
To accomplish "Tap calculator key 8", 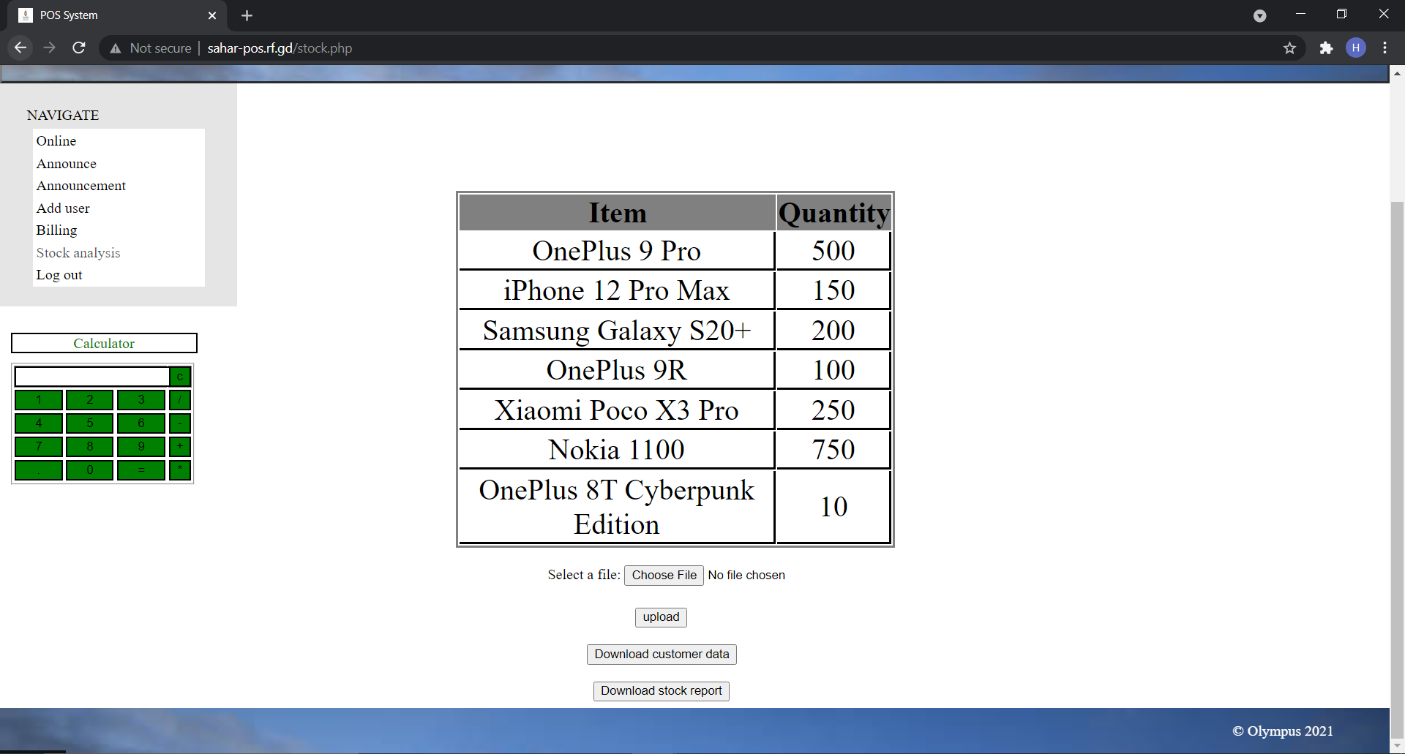I will point(90,447).
